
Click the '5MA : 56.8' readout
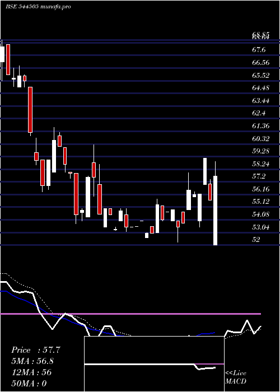pos(32,361)
